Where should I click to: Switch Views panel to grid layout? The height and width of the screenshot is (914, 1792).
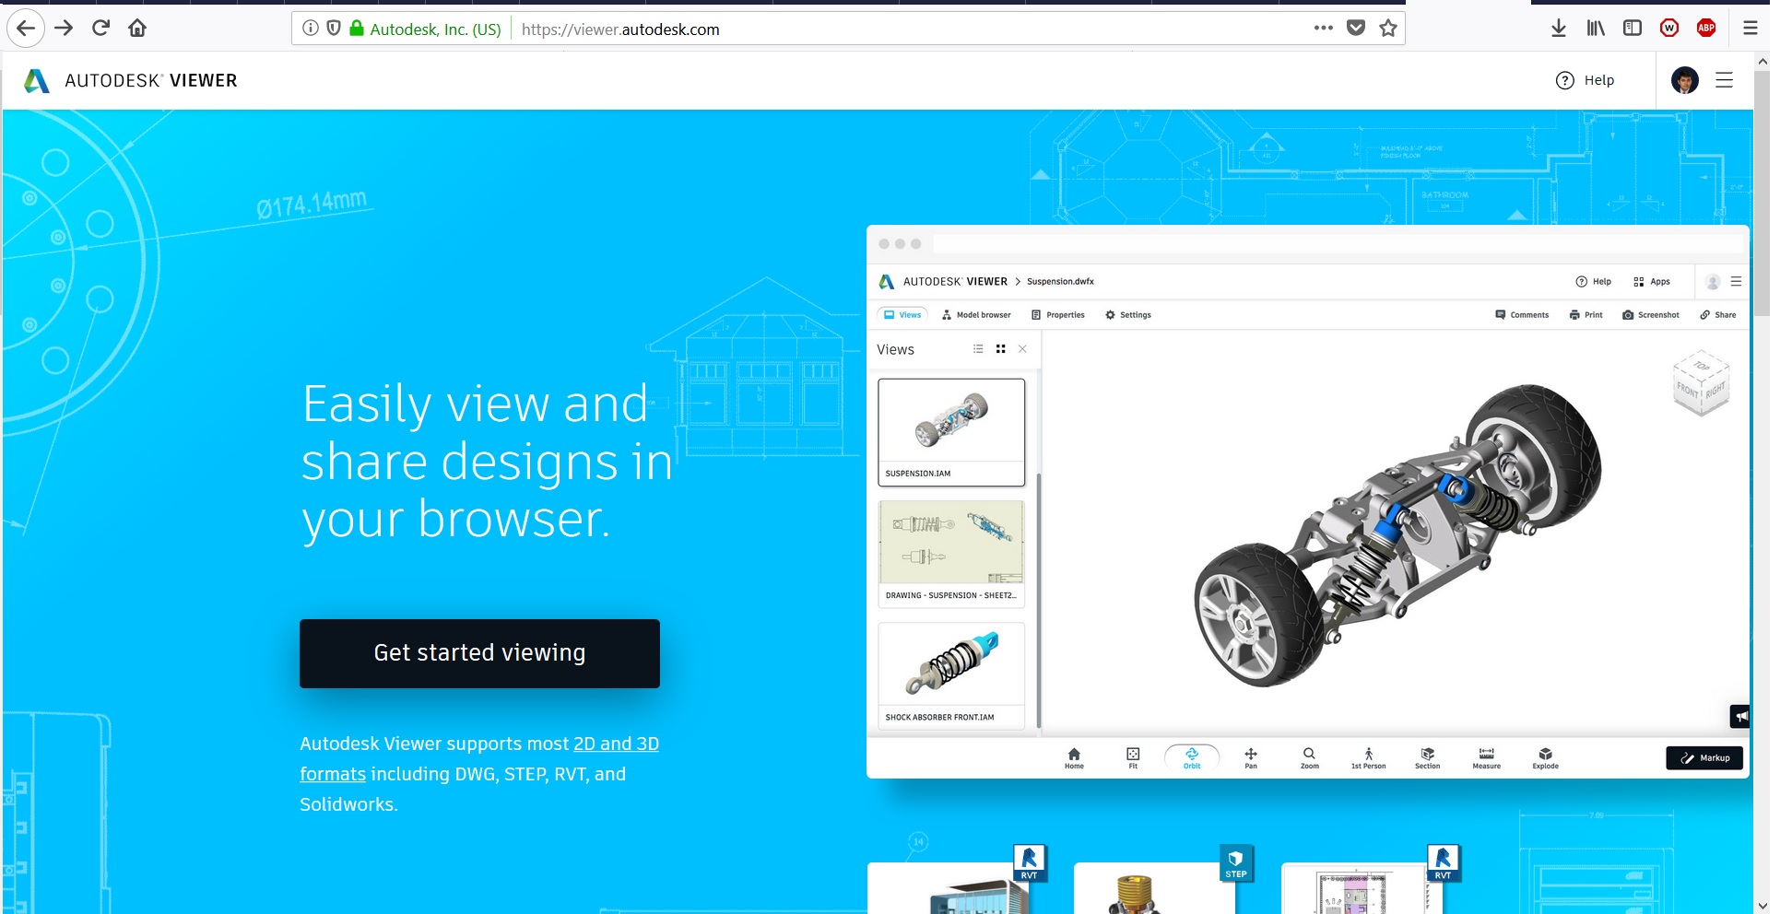(1000, 349)
